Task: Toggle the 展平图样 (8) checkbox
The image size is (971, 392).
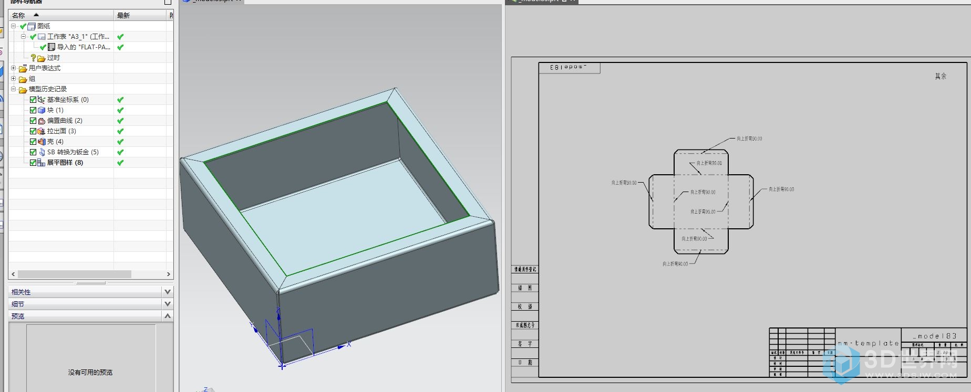Action: tap(33, 163)
